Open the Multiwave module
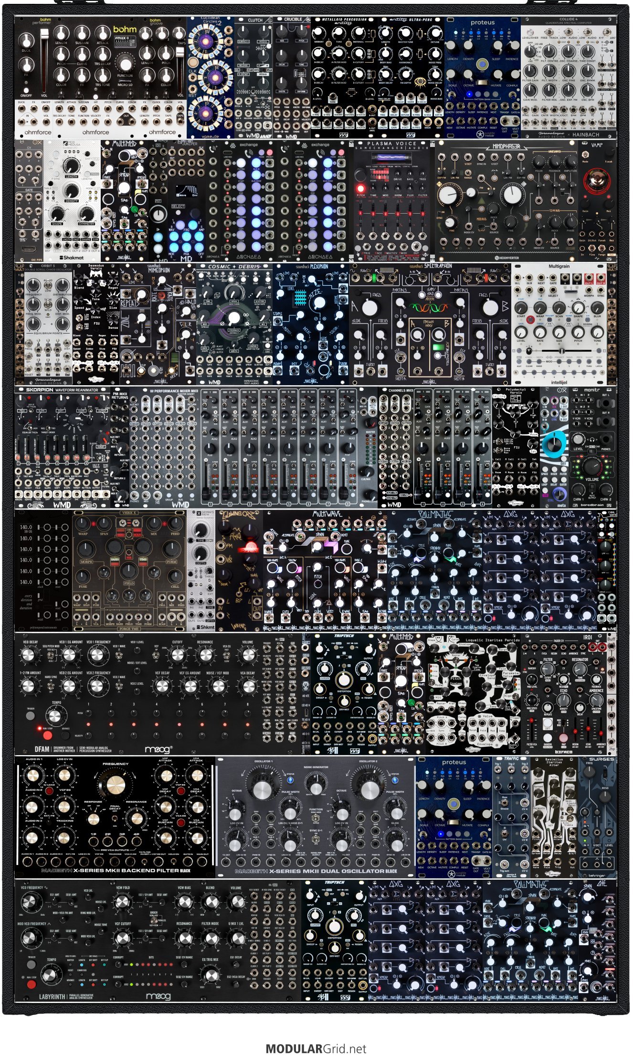633x1059 pixels. point(325,570)
